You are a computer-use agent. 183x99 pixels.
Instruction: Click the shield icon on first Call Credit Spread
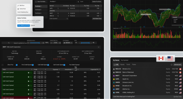pyautogui.click(x=28, y=73)
